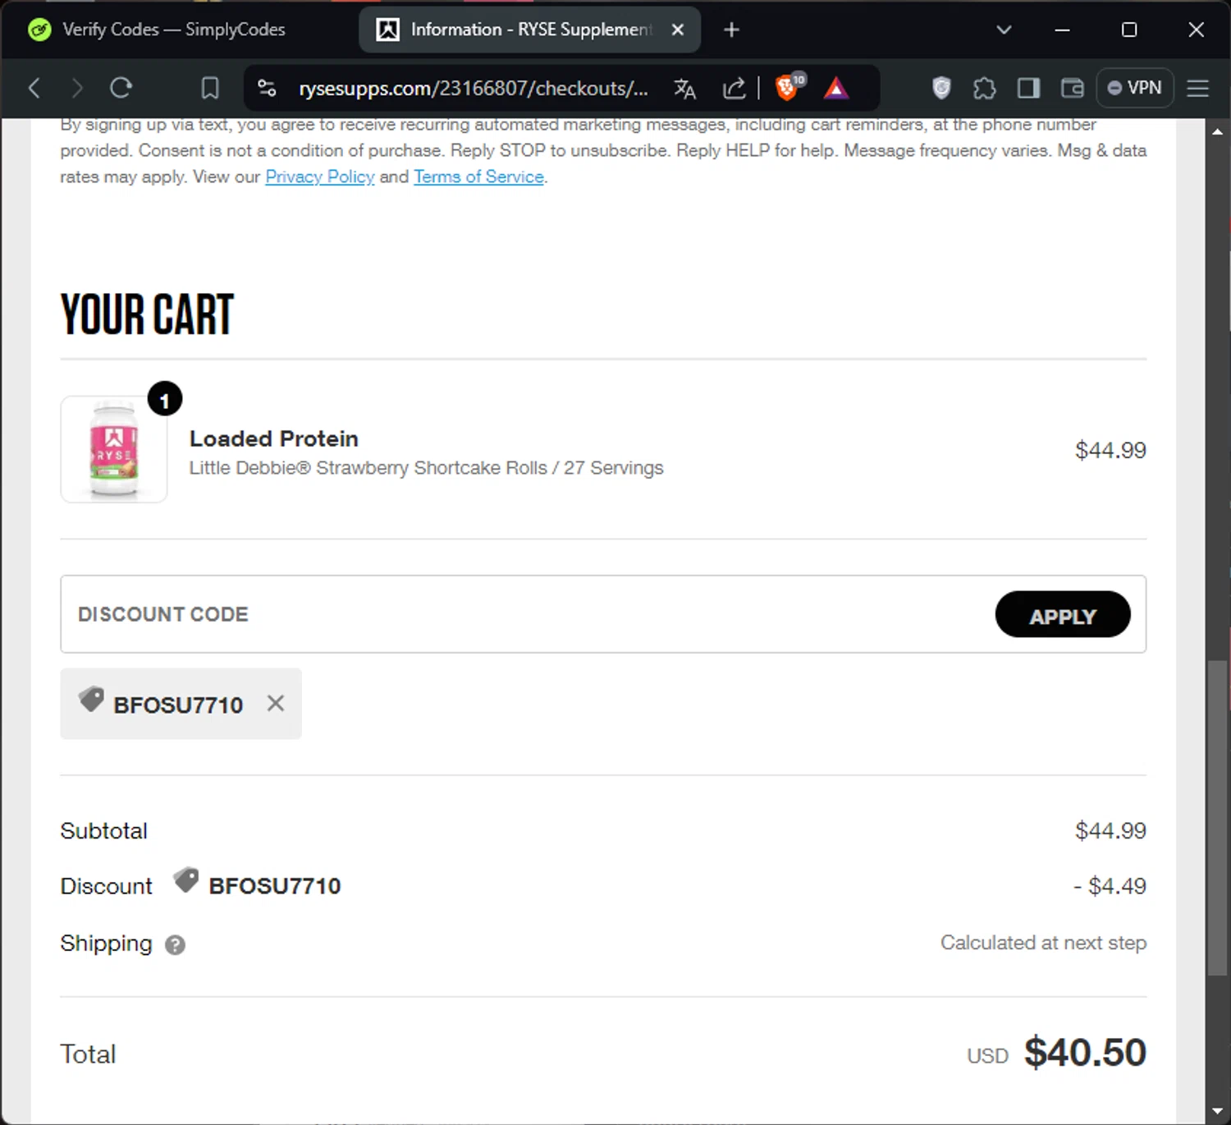Click the Discount Code input field

click(x=525, y=614)
